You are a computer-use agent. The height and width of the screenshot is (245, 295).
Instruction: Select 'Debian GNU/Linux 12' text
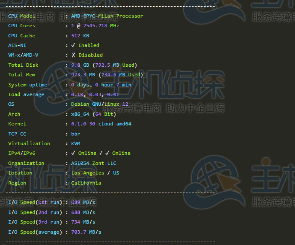(x=100, y=104)
